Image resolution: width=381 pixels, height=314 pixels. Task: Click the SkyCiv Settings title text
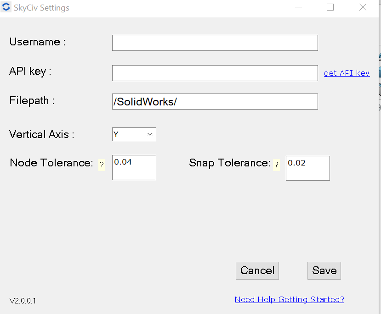pos(42,8)
